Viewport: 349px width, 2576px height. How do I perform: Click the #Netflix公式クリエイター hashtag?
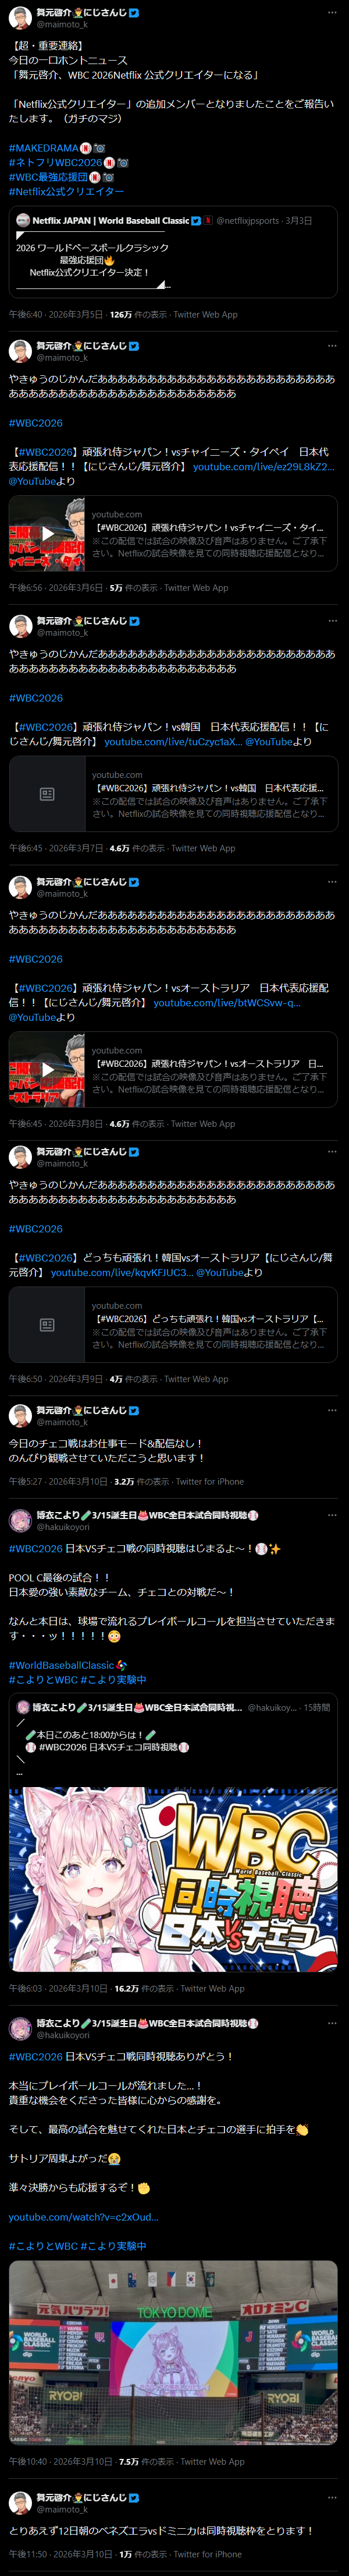67,191
